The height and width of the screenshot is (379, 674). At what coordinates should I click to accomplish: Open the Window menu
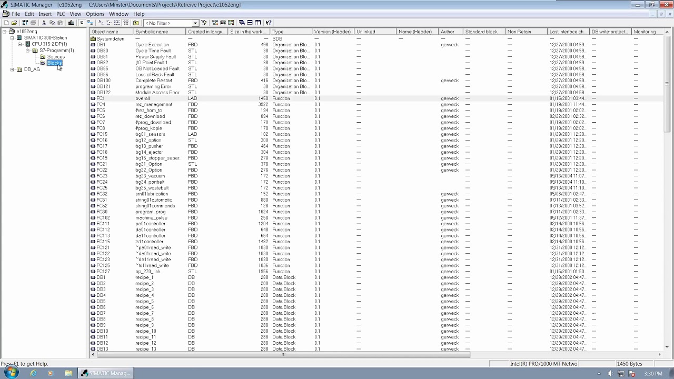click(x=118, y=14)
